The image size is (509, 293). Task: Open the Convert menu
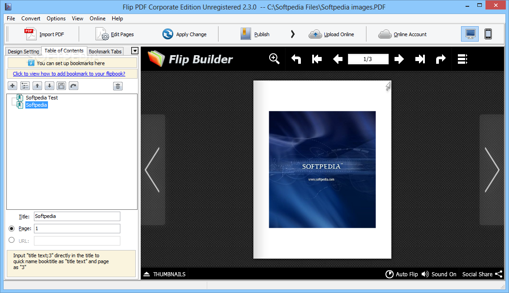tap(31, 19)
